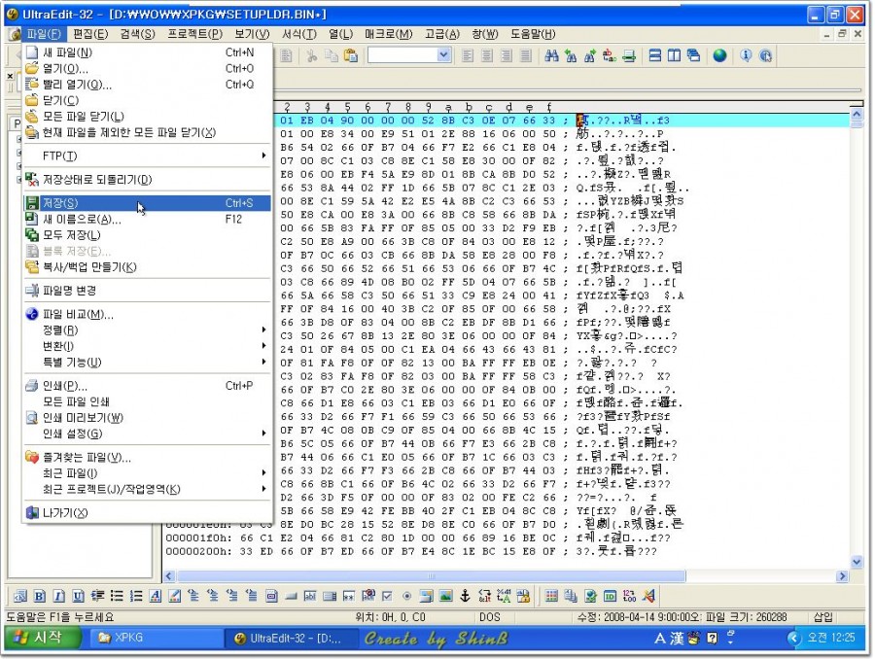Expand the 특별 기능(U) submenu
Image resolution: width=875 pixels, height=659 pixels.
148,363
